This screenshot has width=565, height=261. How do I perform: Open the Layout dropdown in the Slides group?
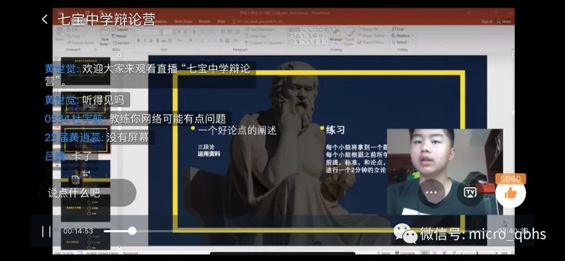click(x=121, y=30)
